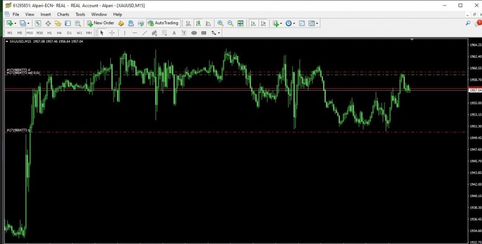The image size is (482, 244).
Task: Click the New Order button
Action: 101,23
